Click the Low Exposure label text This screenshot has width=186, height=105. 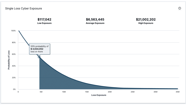[44, 23]
